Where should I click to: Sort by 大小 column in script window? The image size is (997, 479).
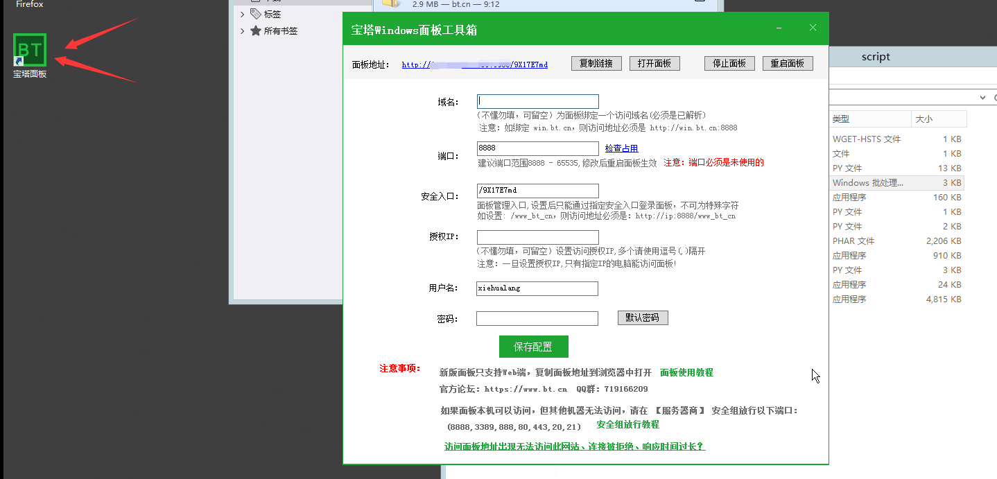coord(939,119)
